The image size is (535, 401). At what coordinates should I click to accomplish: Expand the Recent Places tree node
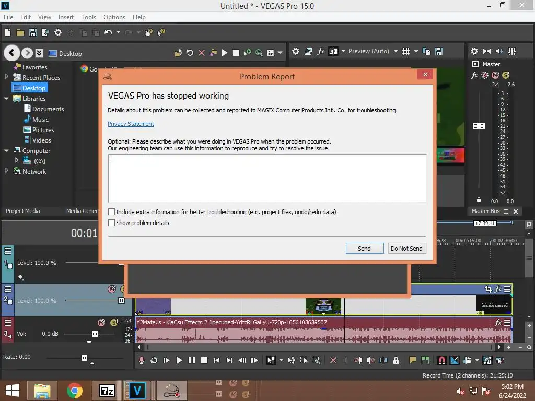click(x=6, y=77)
